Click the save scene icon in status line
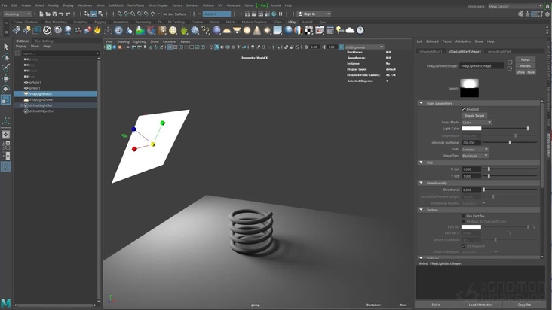This screenshot has height=310, width=552. (x=55, y=14)
